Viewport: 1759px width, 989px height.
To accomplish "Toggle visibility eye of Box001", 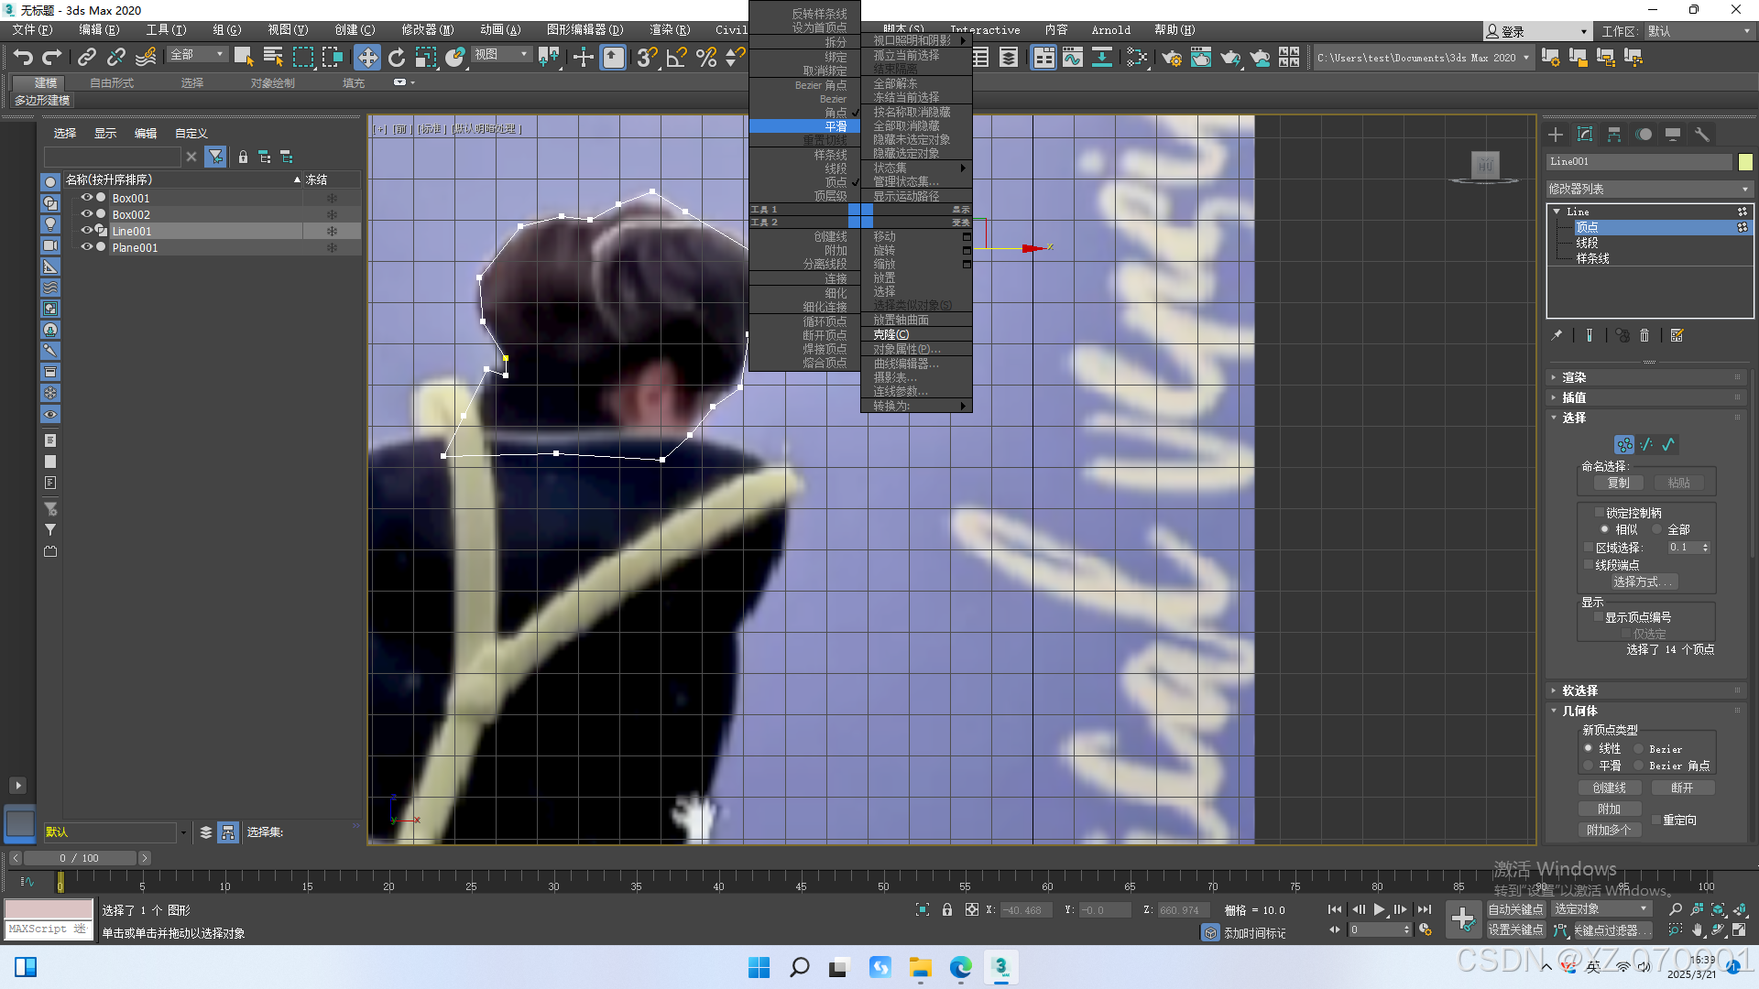I will (87, 198).
